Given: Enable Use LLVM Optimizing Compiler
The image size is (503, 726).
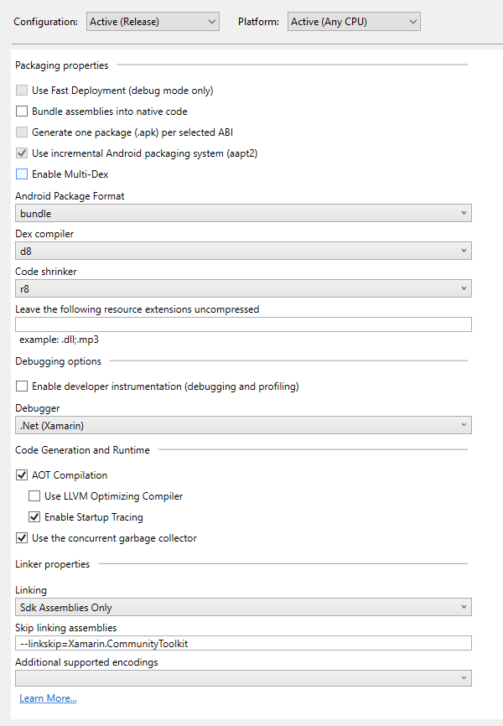Looking at the screenshot, I should 34,496.
